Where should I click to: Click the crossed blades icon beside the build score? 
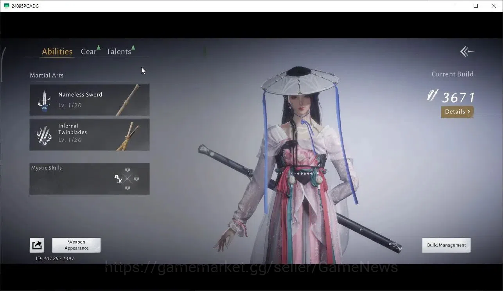(x=433, y=95)
